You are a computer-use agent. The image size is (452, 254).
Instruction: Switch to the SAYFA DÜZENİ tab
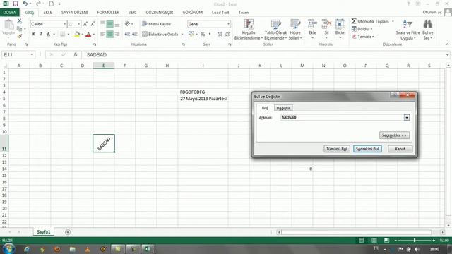[74, 13]
